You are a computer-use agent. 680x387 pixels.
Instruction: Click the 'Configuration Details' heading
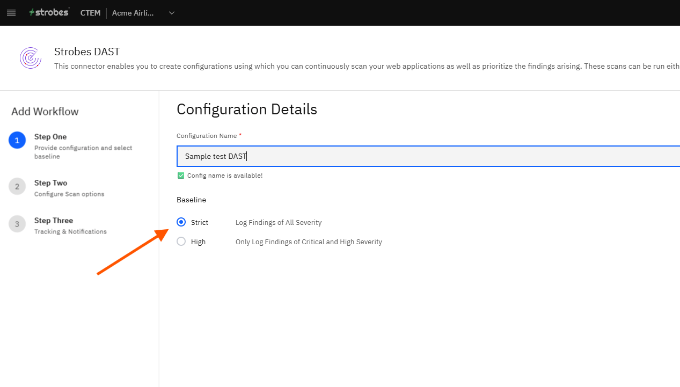[247, 109]
